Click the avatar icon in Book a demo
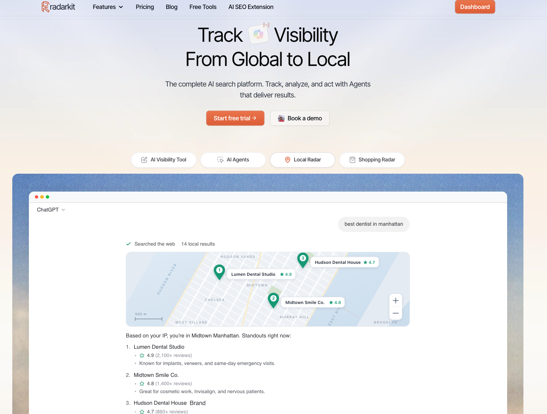This screenshot has width=547, height=414. tap(281, 118)
